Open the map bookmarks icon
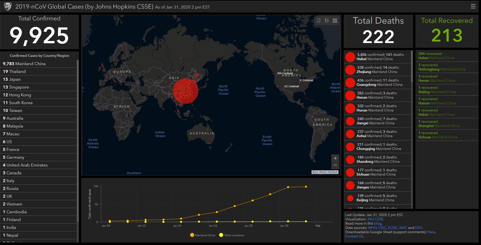The image size is (481, 245). click(x=319, y=21)
